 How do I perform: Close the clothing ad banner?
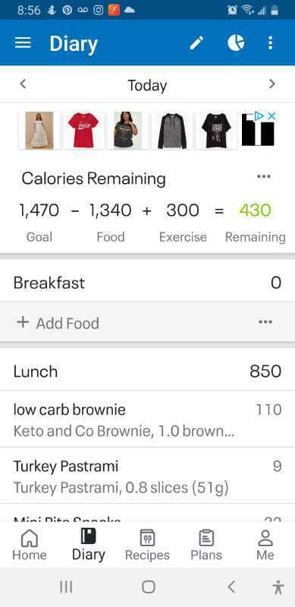point(271,115)
